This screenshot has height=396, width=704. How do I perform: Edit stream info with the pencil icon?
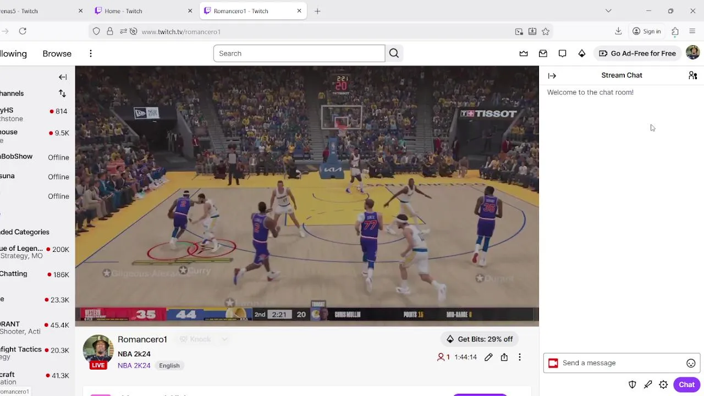pos(488,358)
